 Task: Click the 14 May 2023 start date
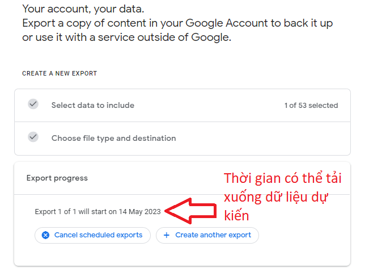(139, 212)
